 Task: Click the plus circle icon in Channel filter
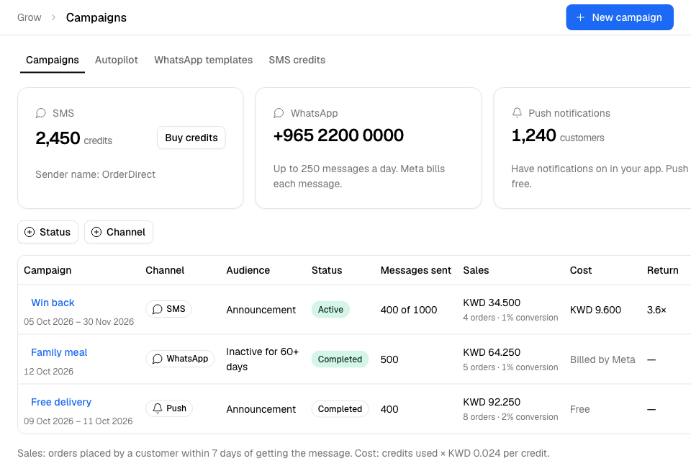[x=96, y=232]
